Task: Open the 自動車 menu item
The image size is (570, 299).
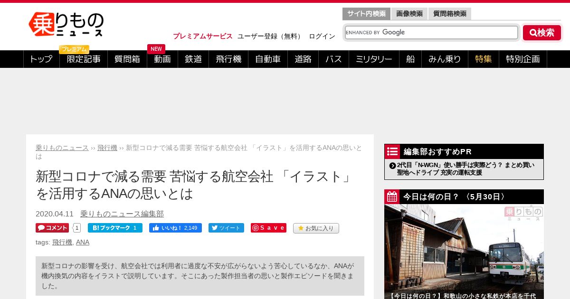Action: pyautogui.click(x=268, y=59)
